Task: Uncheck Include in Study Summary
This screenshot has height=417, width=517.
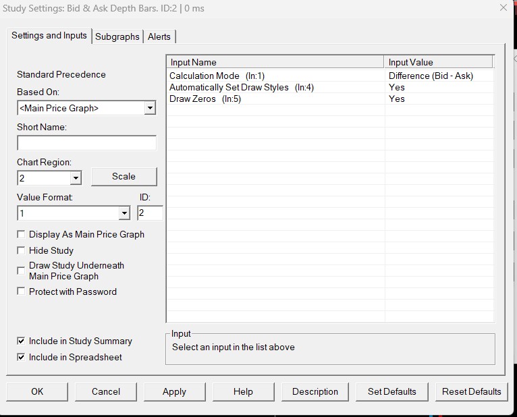Action: tap(22, 341)
